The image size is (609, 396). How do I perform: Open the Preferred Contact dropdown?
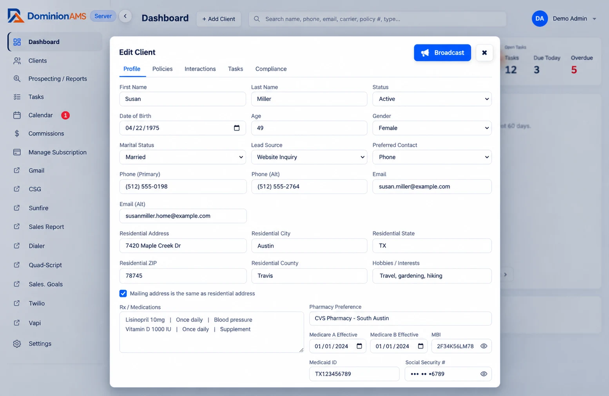pyautogui.click(x=432, y=157)
